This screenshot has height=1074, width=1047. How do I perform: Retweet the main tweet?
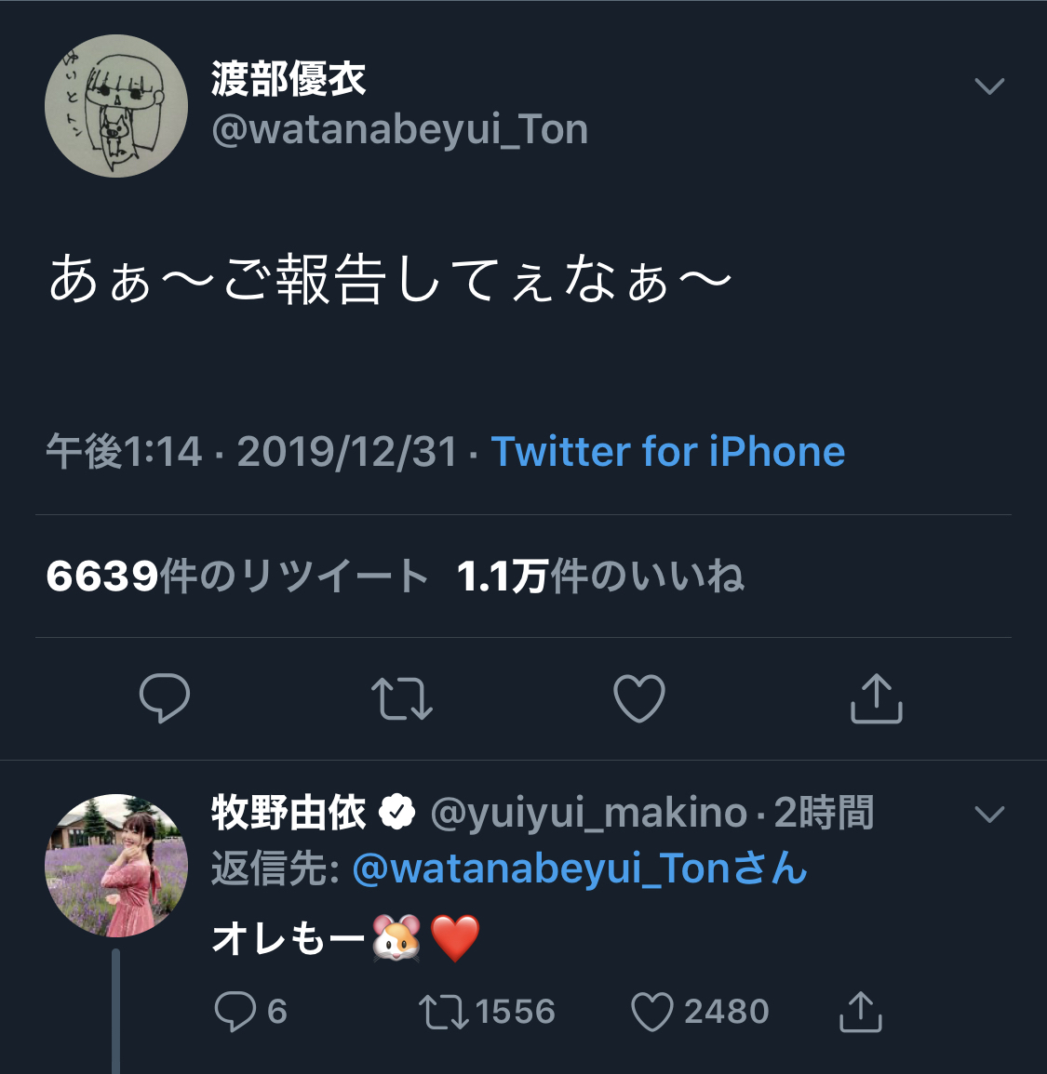[x=402, y=698]
